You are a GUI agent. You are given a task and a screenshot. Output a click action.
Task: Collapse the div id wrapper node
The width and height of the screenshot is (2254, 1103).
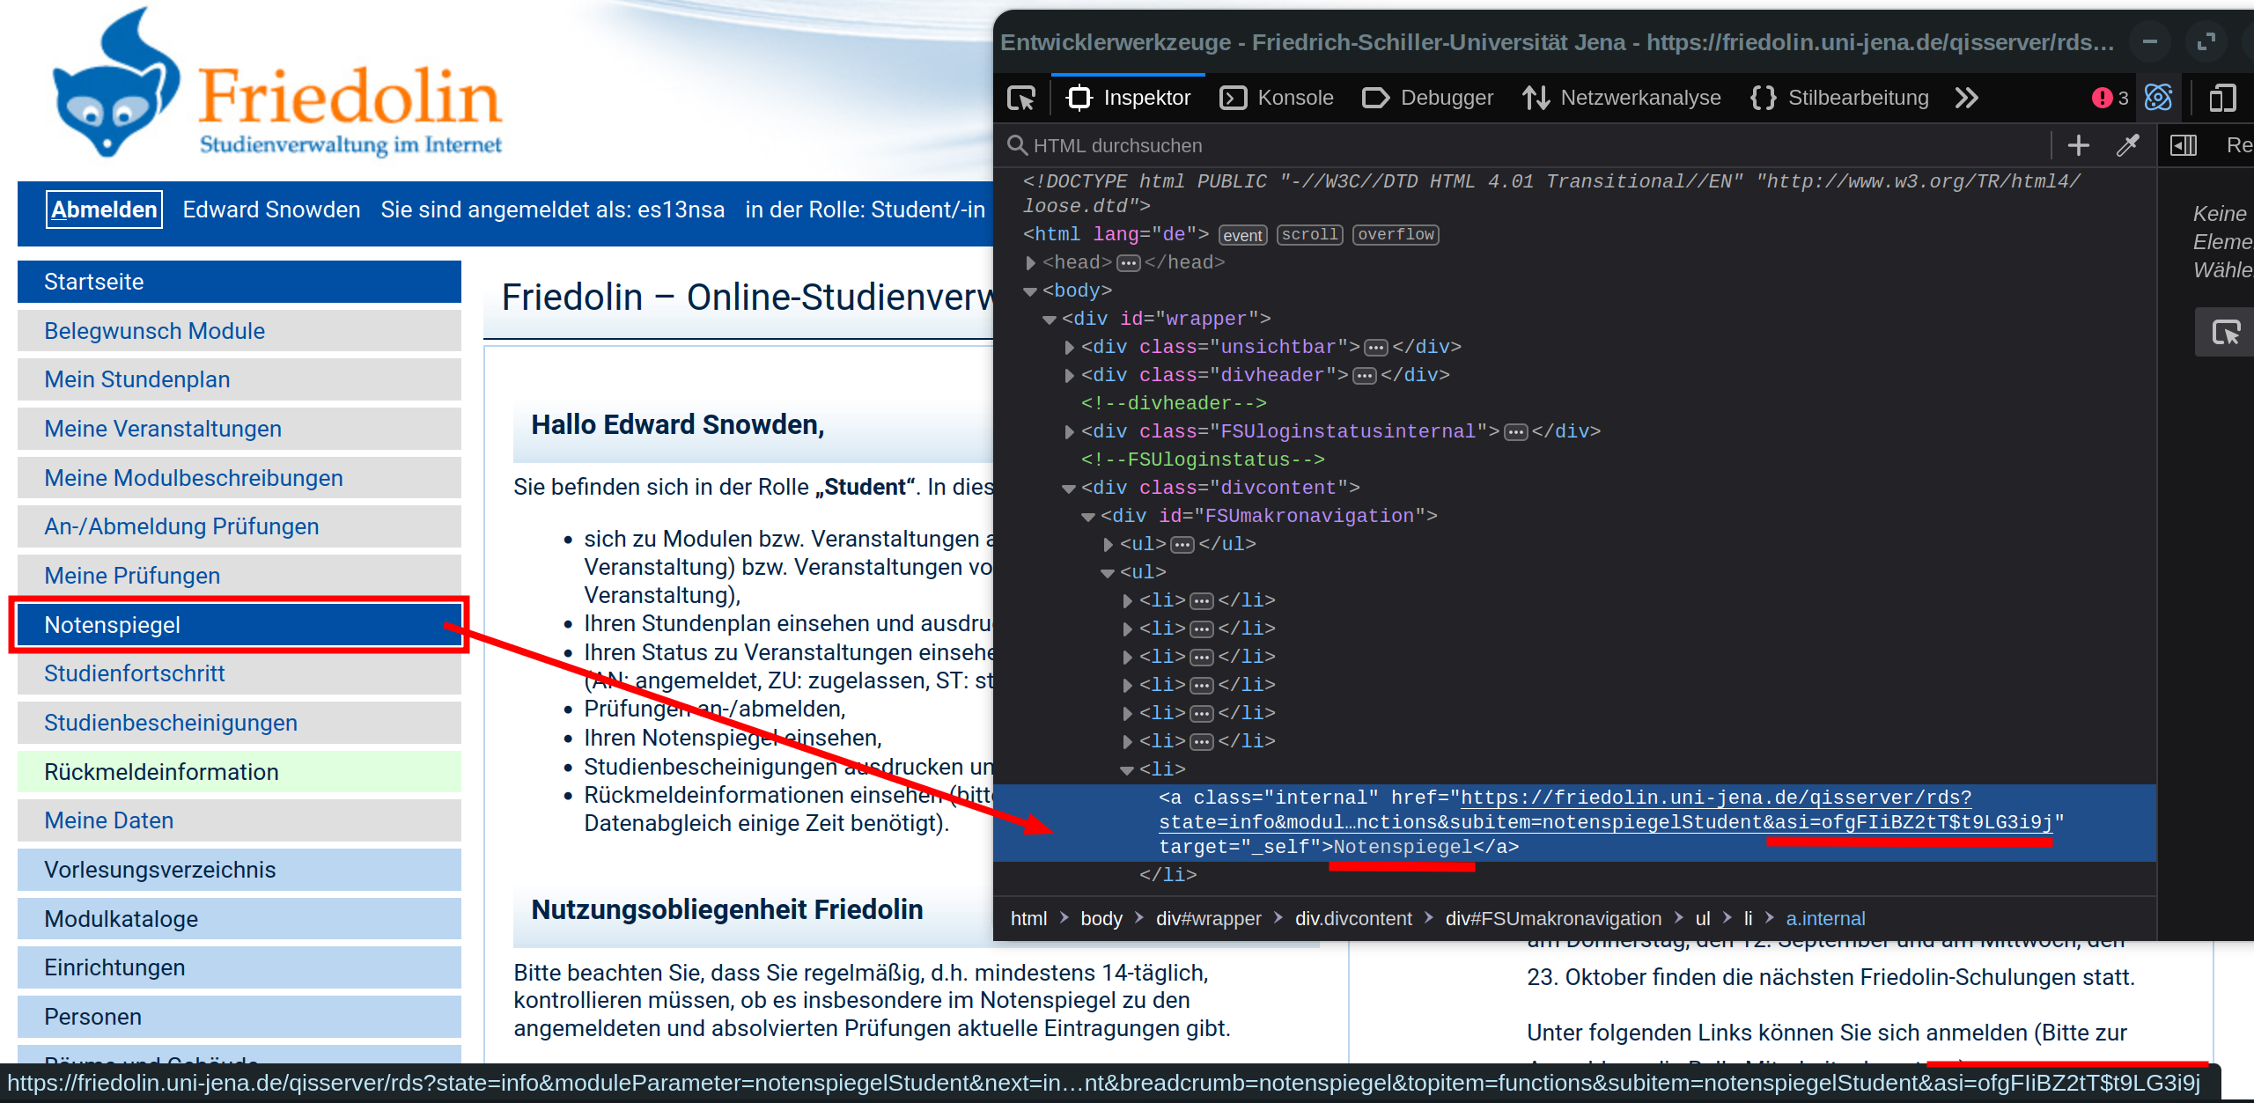[x=1050, y=320]
